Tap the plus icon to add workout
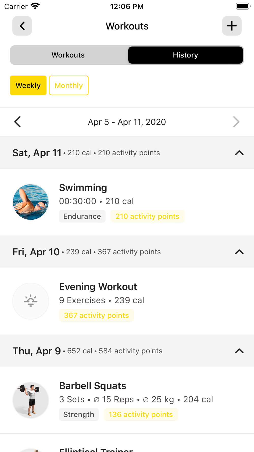Viewport: 254px width, 452px height. pos(232,26)
